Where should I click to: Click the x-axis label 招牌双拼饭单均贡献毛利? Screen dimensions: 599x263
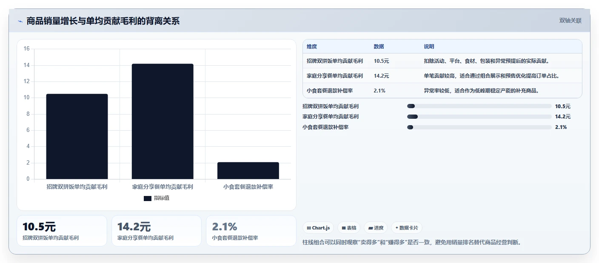77,187
